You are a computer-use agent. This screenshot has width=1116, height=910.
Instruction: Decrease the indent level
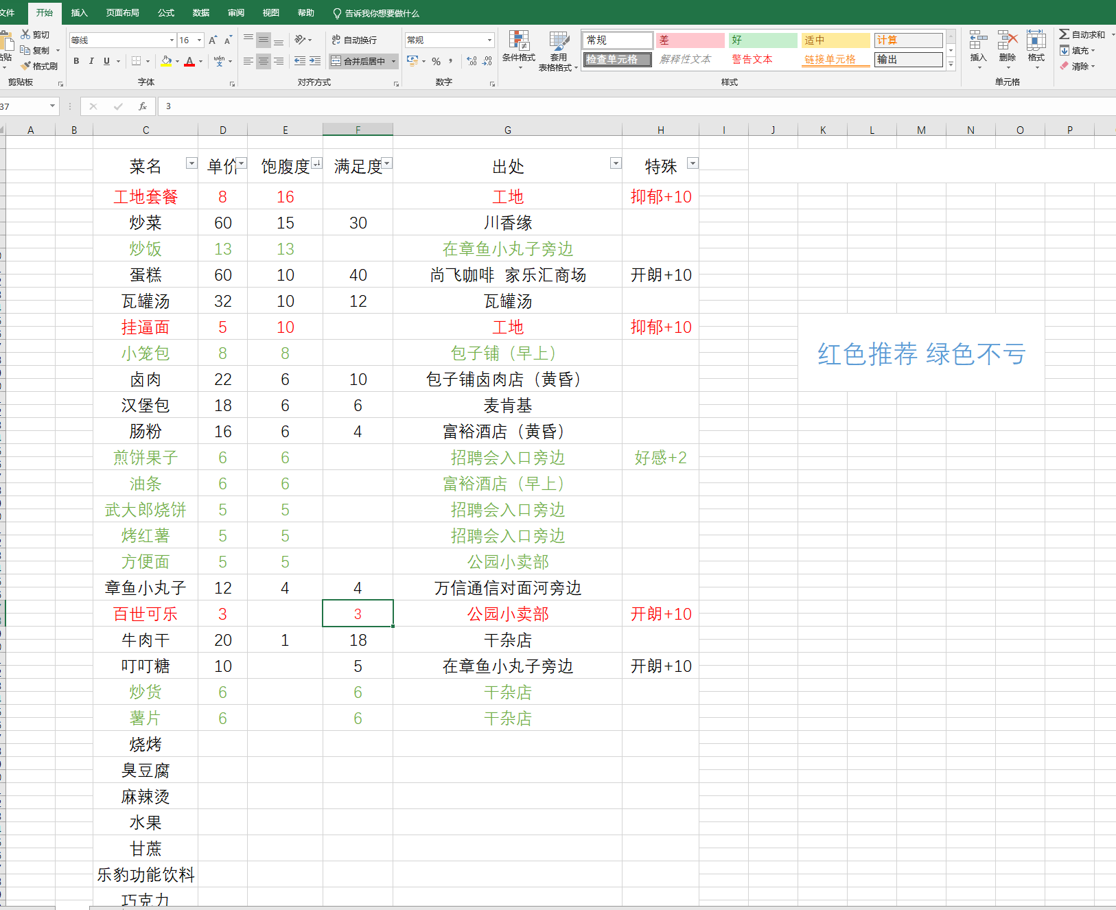pyautogui.click(x=300, y=61)
